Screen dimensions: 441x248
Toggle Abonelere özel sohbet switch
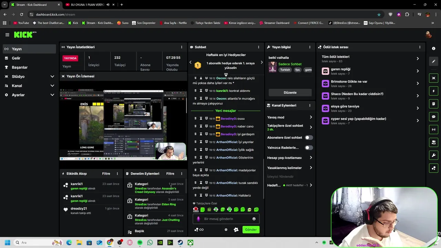pos(309,137)
